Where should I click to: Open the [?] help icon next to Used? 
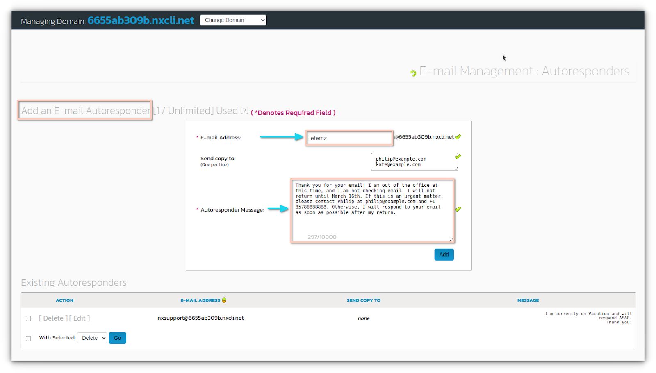(x=244, y=111)
